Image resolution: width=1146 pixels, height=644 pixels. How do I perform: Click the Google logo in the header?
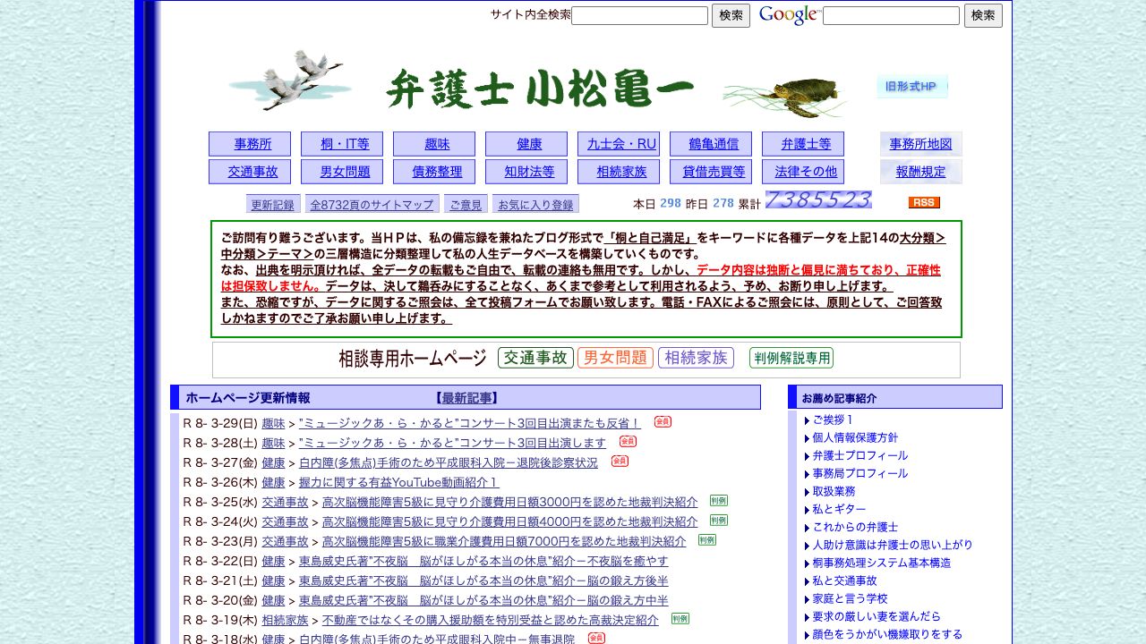coord(790,15)
